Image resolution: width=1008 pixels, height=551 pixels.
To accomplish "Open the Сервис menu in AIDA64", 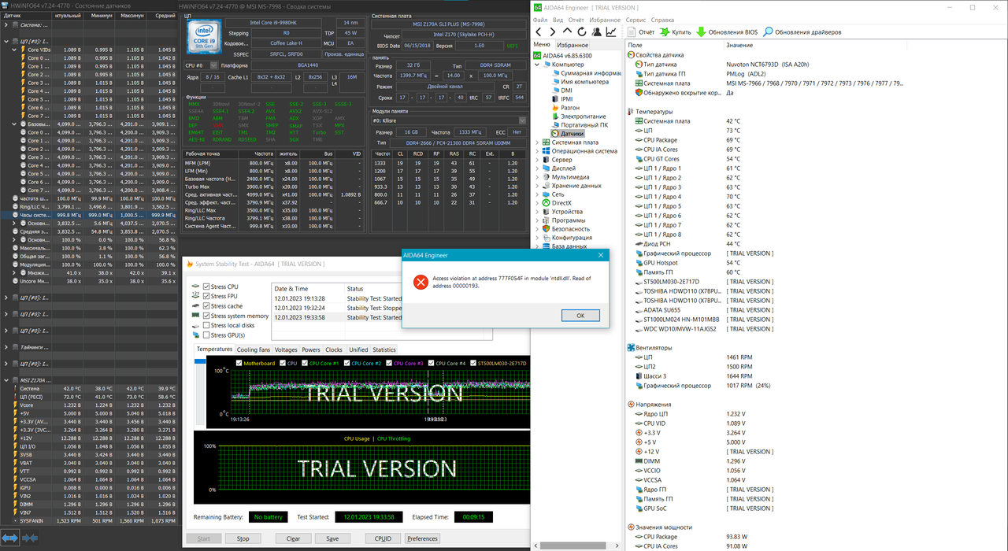I will (636, 19).
